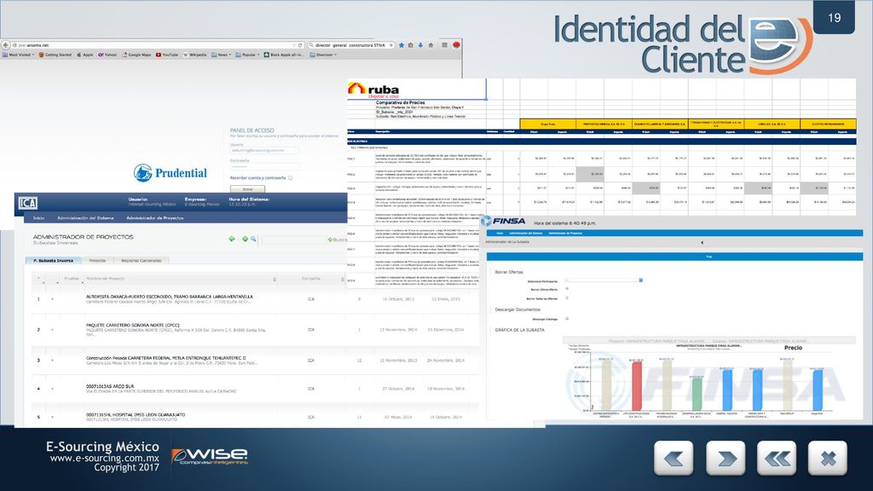Click the ruba logo in the spreadsheet
Viewport: 873px width, 491px height.
(x=373, y=90)
